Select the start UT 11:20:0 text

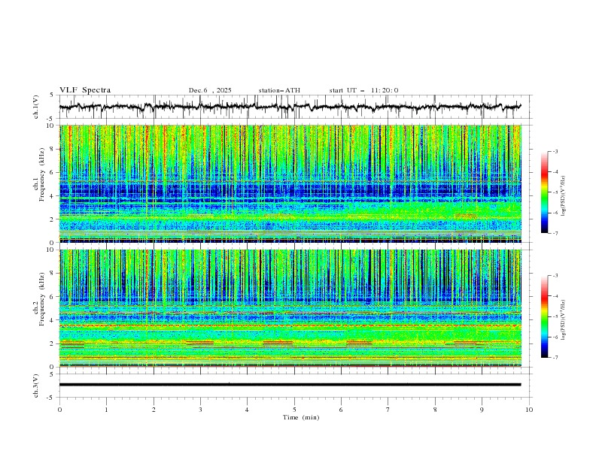(363, 90)
